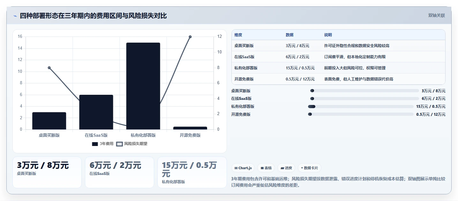The height and width of the screenshot is (201, 458).
Task: Select the 表格 tag
Action: (266, 168)
